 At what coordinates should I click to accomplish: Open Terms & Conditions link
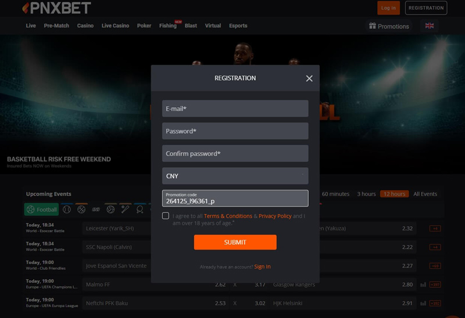click(x=228, y=216)
